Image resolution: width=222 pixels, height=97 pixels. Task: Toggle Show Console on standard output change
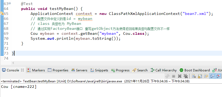point(212,76)
